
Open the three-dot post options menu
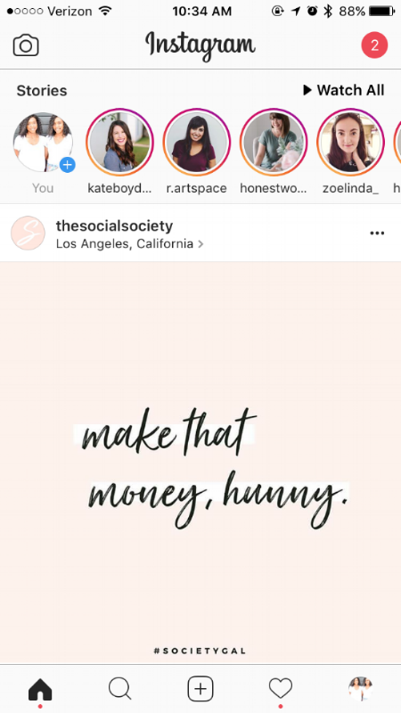point(377,234)
